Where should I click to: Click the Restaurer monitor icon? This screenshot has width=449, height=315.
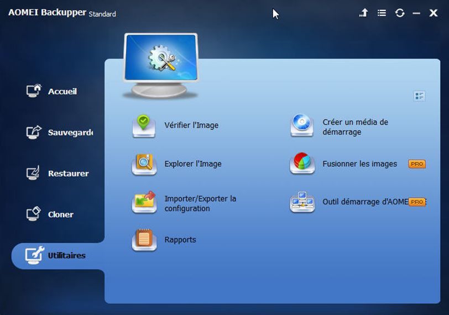pos(33,173)
